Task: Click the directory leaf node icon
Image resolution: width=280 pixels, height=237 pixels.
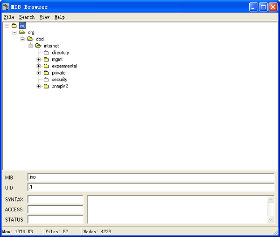Action: coord(46,53)
